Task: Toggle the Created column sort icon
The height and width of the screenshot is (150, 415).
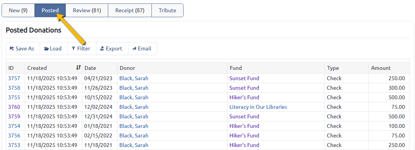Action: click(78, 68)
